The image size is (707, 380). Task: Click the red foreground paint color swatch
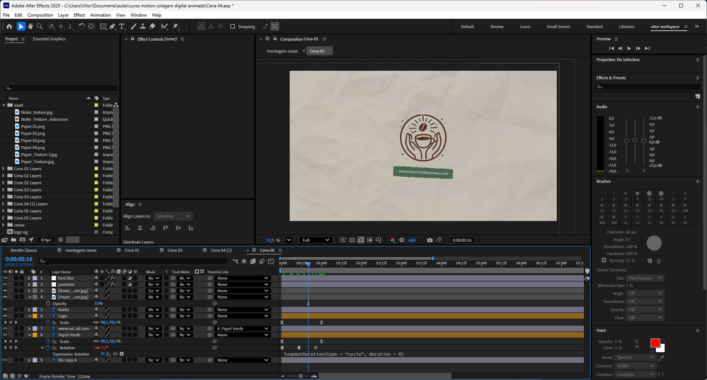tap(655, 343)
